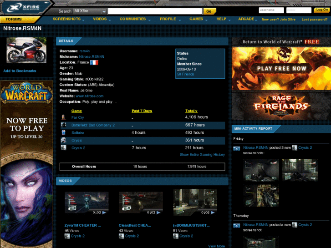Screen dimensions: 331x248
Task: Click the Crysis 2 icon under (=BOOM!JUSTSHOT video
Action: tap(176, 236)
